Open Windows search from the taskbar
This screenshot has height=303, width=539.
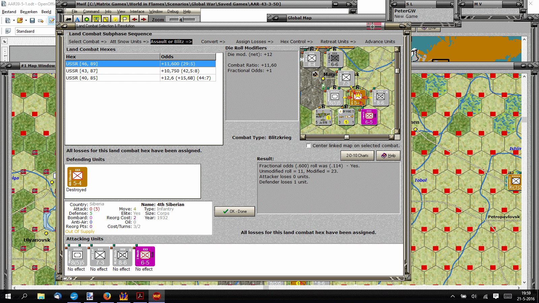(x=24, y=296)
